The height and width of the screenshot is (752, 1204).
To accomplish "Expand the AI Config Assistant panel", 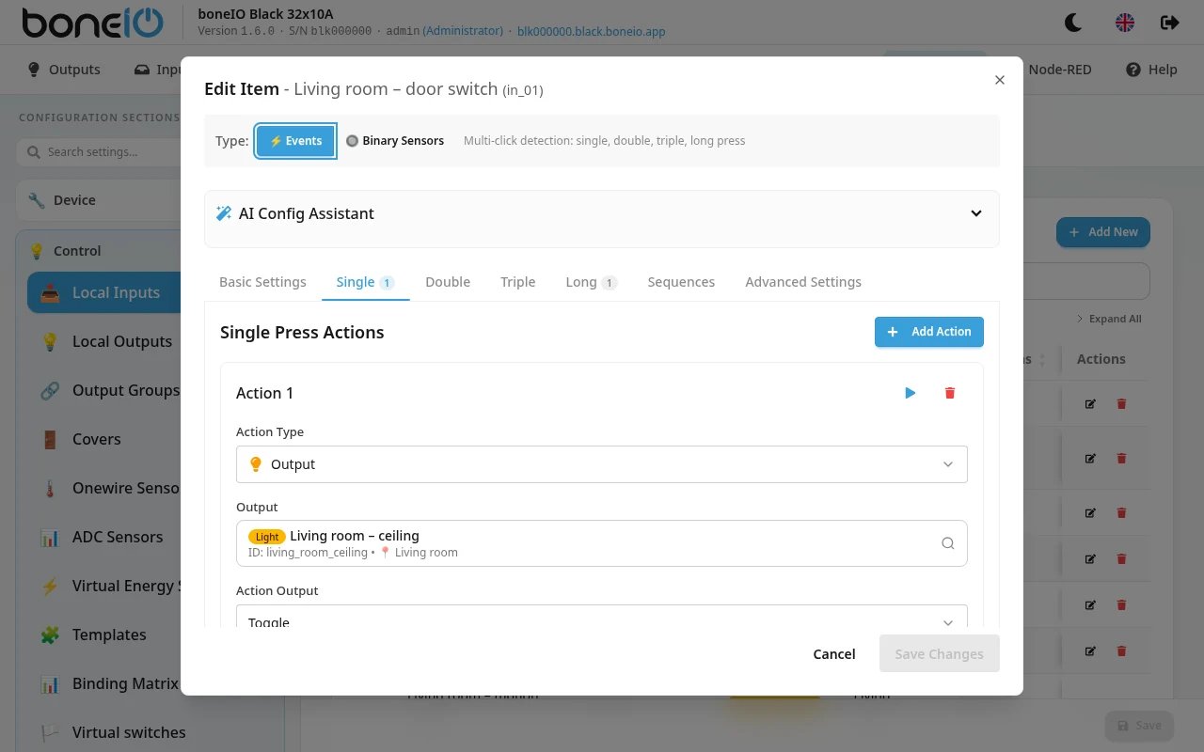I will coord(602,213).
